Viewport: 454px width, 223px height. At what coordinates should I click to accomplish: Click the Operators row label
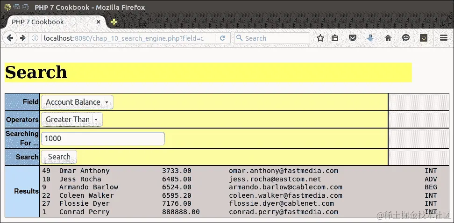[22, 120]
